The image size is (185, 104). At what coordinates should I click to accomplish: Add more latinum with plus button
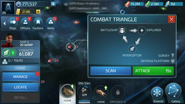(38, 12)
